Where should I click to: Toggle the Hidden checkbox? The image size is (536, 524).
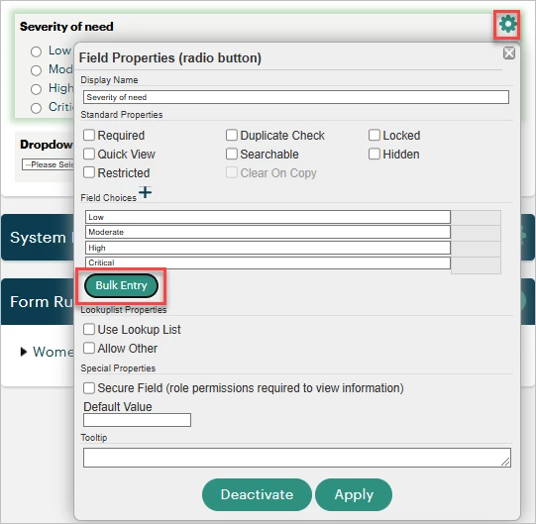(375, 154)
